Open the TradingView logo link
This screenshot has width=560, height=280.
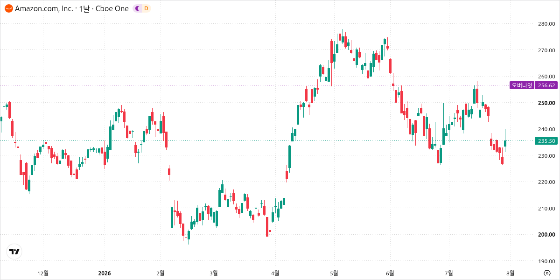pos(14,252)
